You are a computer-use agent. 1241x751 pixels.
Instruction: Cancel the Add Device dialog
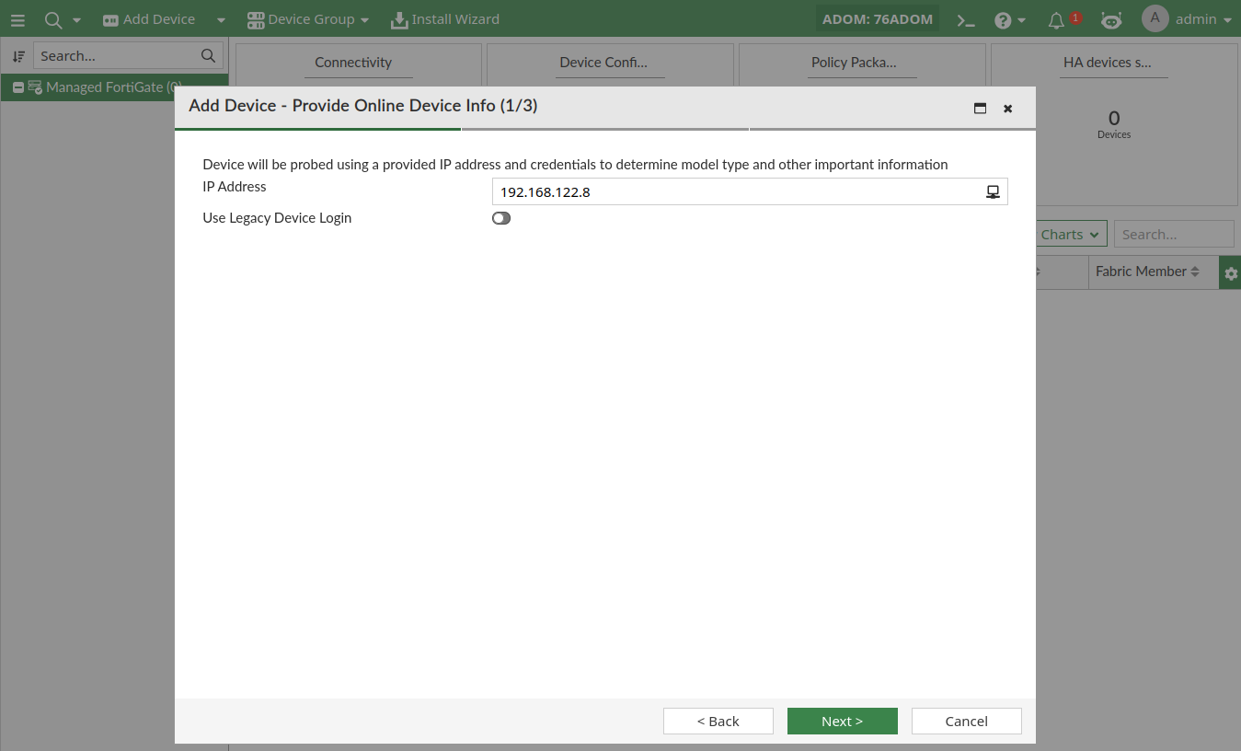pyautogui.click(x=967, y=721)
